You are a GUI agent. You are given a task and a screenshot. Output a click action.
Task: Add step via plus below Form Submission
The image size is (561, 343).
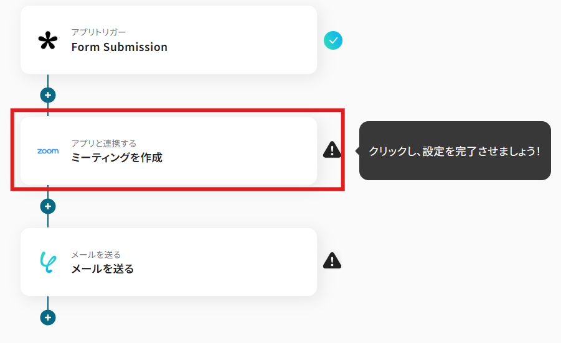click(48, 95)
